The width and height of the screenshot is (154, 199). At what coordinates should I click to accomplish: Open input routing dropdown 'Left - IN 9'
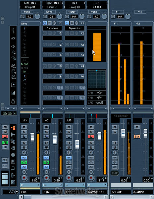[30, 3]
